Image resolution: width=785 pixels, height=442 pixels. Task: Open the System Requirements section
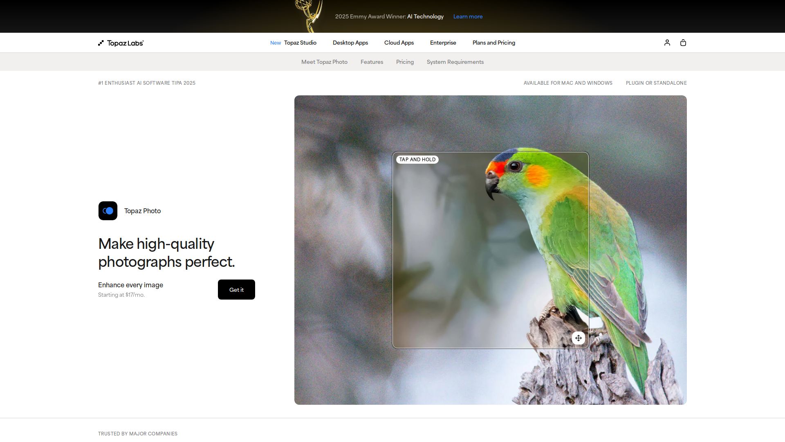[455, 62]
